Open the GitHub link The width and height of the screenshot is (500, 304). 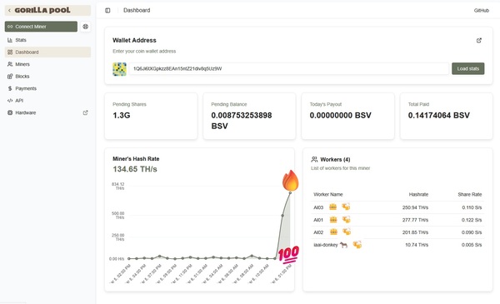click(x=481, y=11)
